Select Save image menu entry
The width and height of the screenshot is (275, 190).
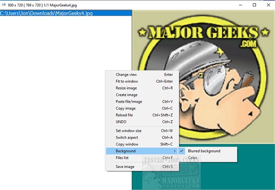(x=142, y=166)
